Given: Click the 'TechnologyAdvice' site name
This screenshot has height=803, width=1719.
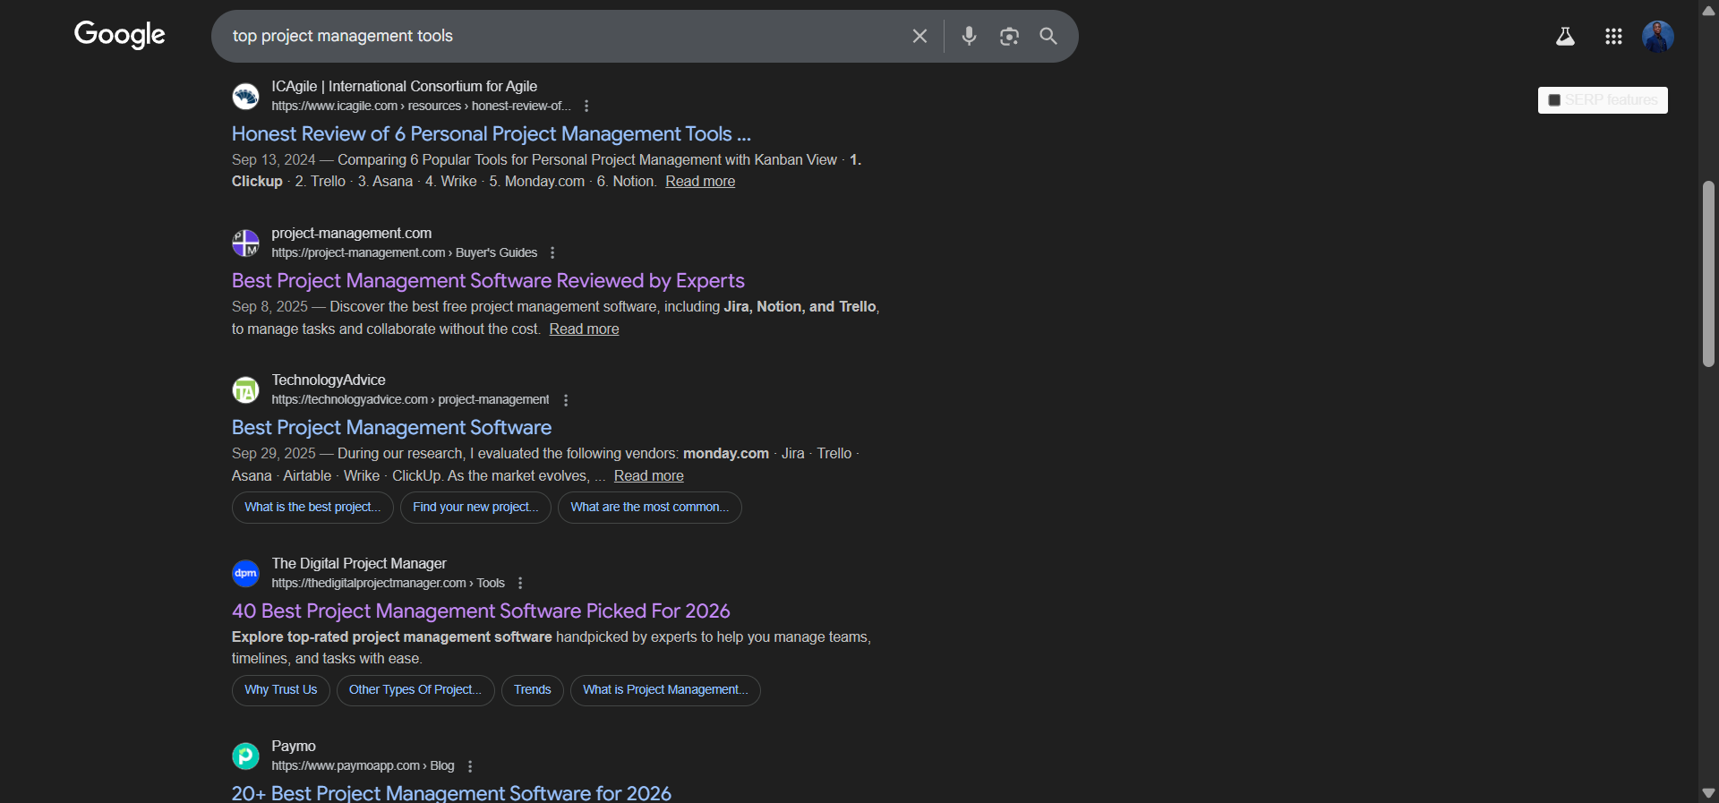Looking at the screenshot, I should pyautogui.click(x=329, y=380).
